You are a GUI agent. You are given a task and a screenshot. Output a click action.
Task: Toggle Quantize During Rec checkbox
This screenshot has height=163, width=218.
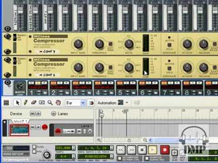(147, 158)
